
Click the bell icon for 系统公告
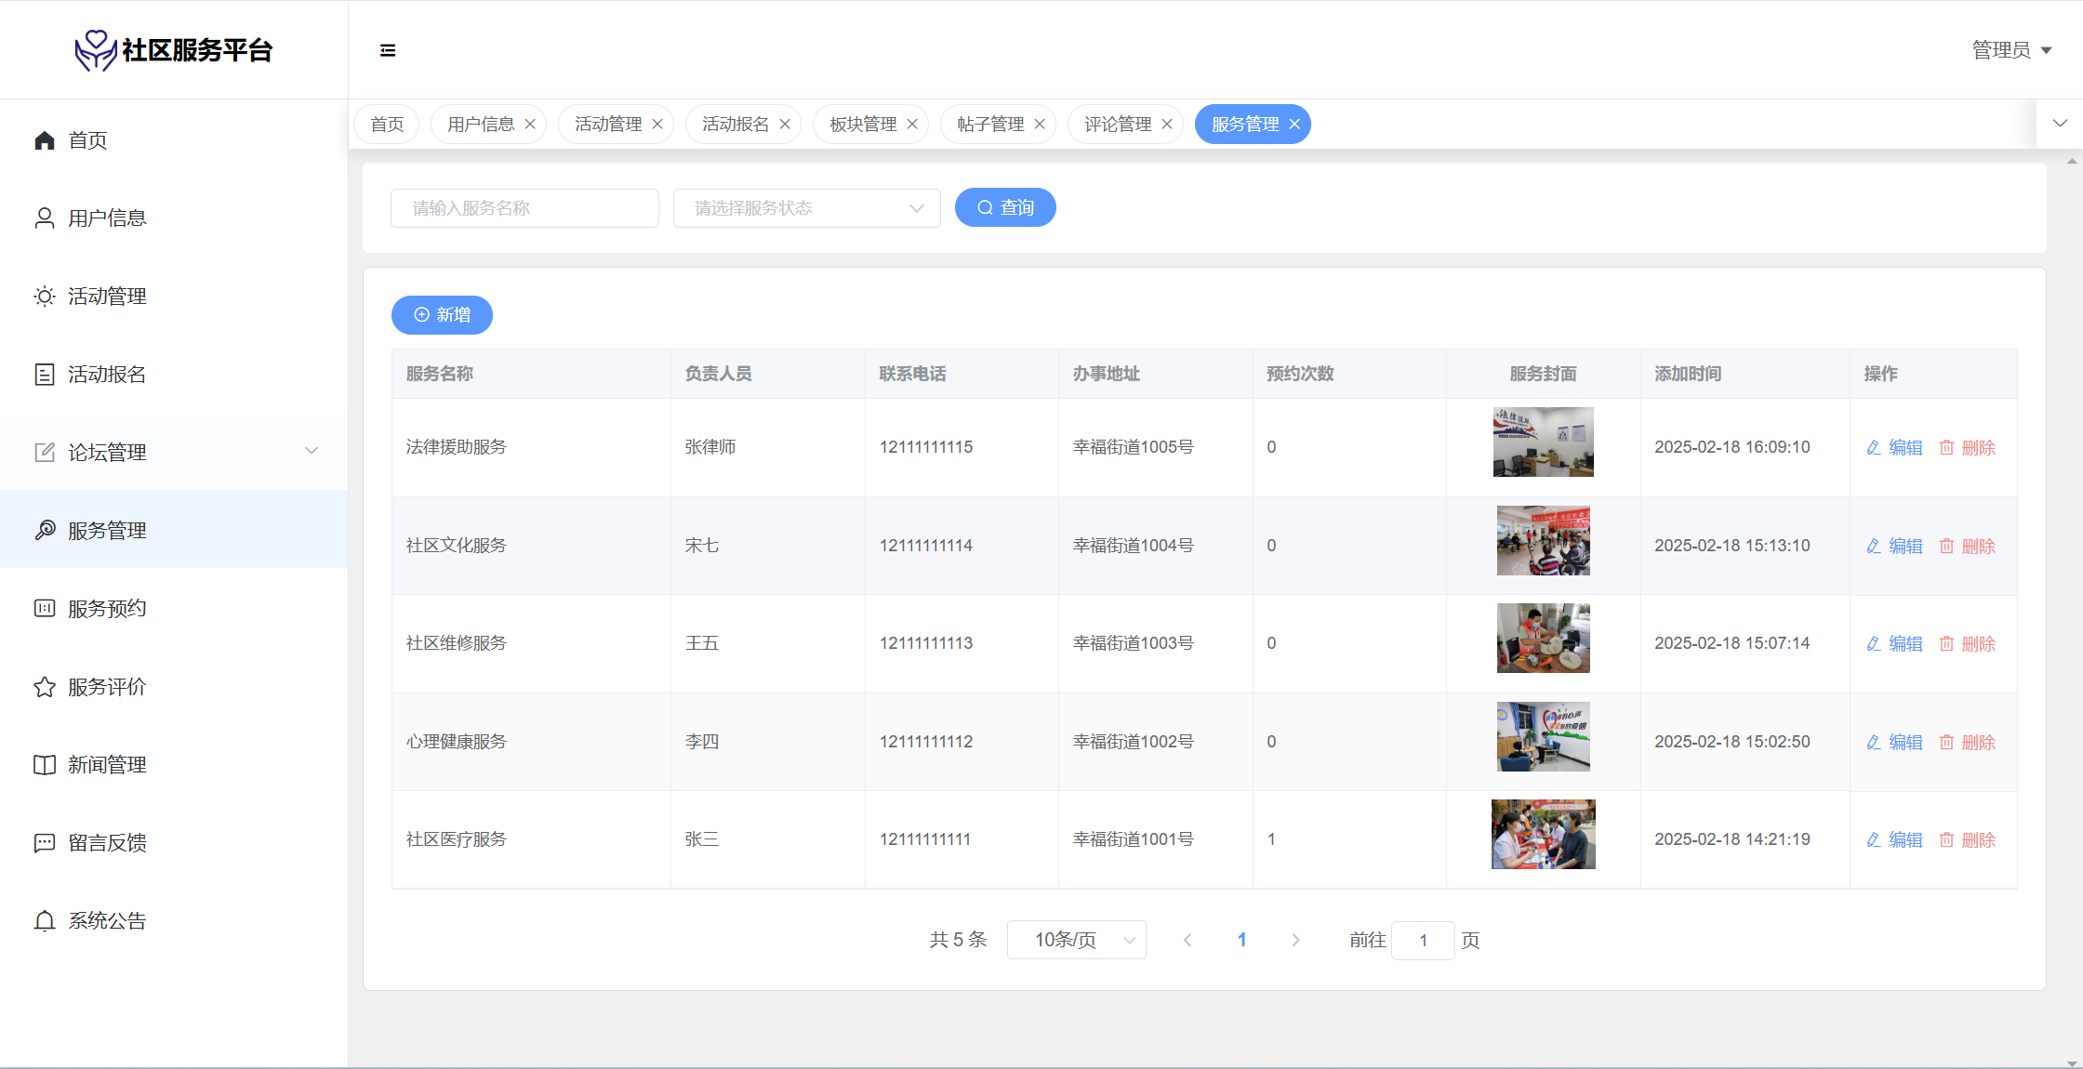tap(45, 921)
